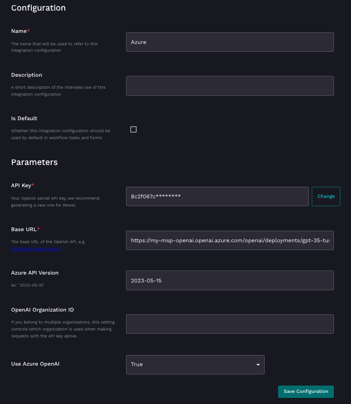
Task: Toggle the Is Default checkbox
Action: point(133,129)
